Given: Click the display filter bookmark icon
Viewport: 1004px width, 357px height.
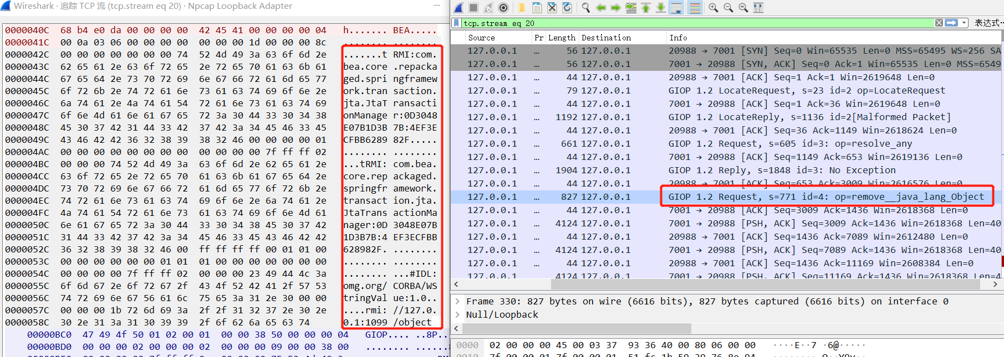Looking at the screenshot, I should 457,23.
